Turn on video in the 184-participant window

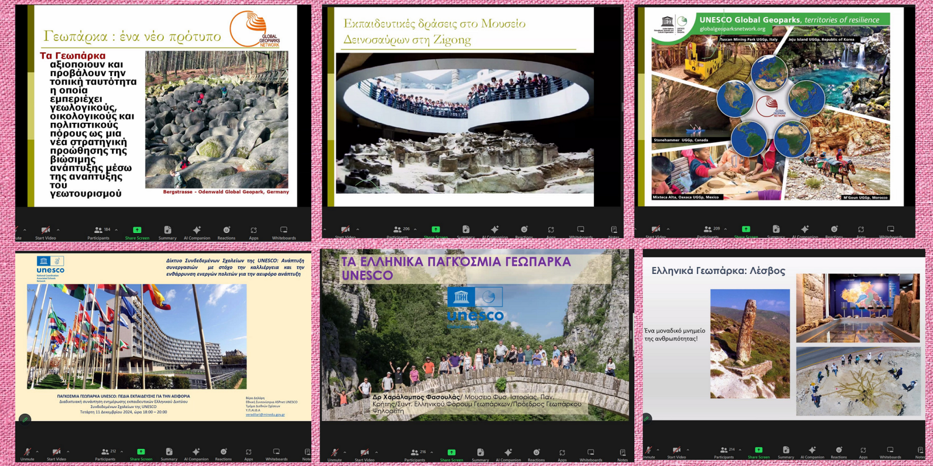tap(46, 232)
